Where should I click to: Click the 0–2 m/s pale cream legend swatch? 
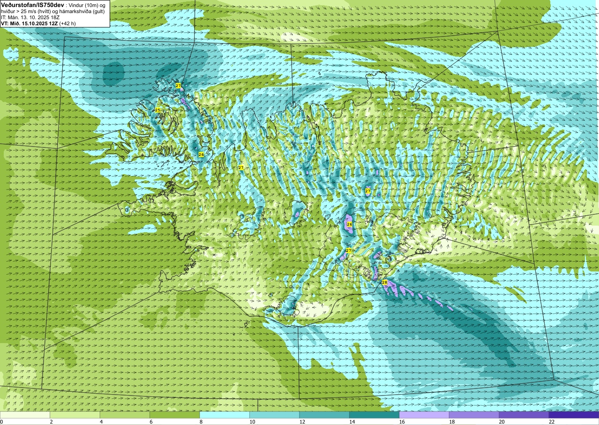[x=25, y=415]
